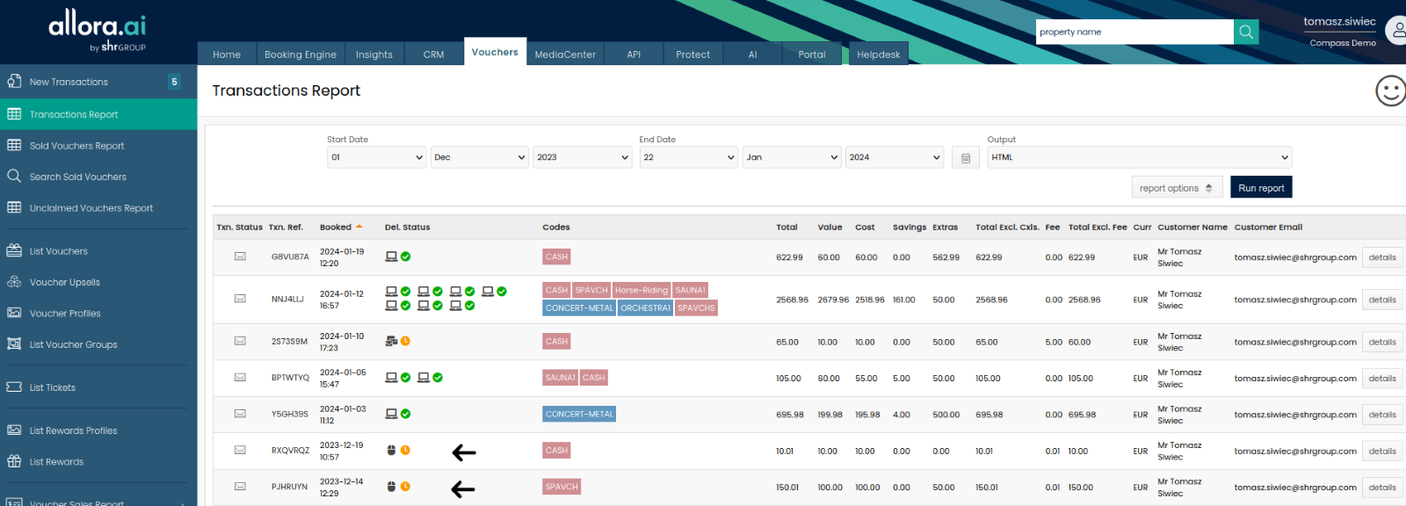This screenshot has height=506, width=1406.
Task: Click Unclaimed Vouchers Report icon
Action: tap(14, 207)
